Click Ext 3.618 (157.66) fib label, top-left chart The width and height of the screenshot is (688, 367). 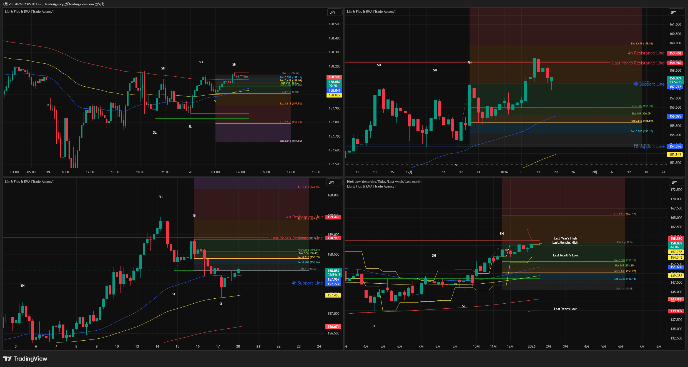point(290,141)
